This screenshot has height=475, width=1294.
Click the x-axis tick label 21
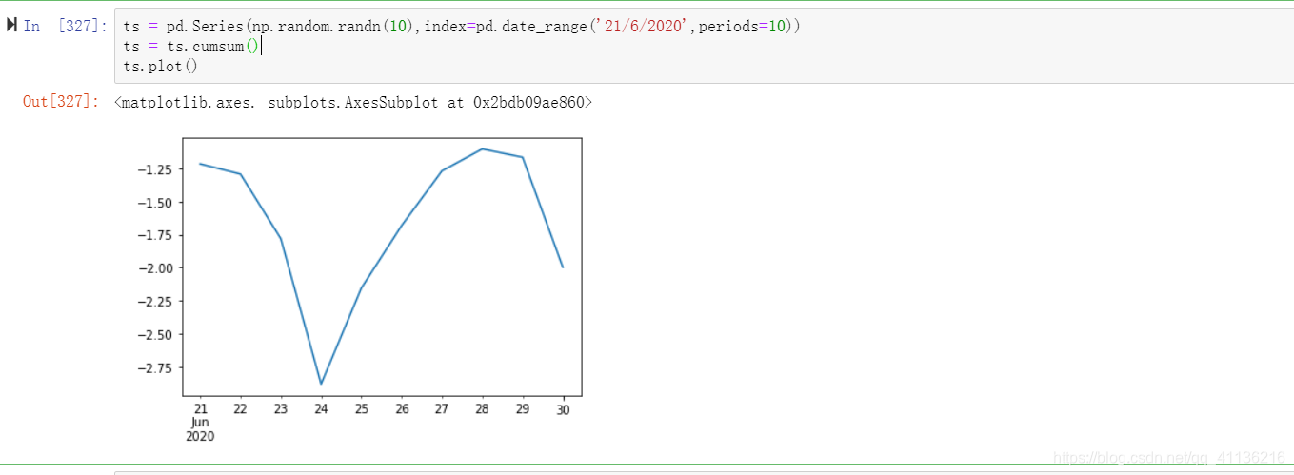coord(200,408)
